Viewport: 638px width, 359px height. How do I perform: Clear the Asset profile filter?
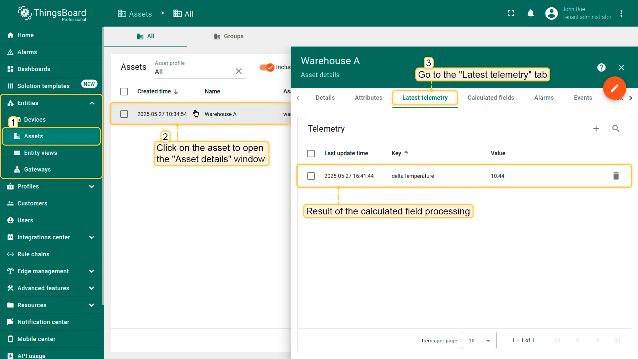[239, 71]
